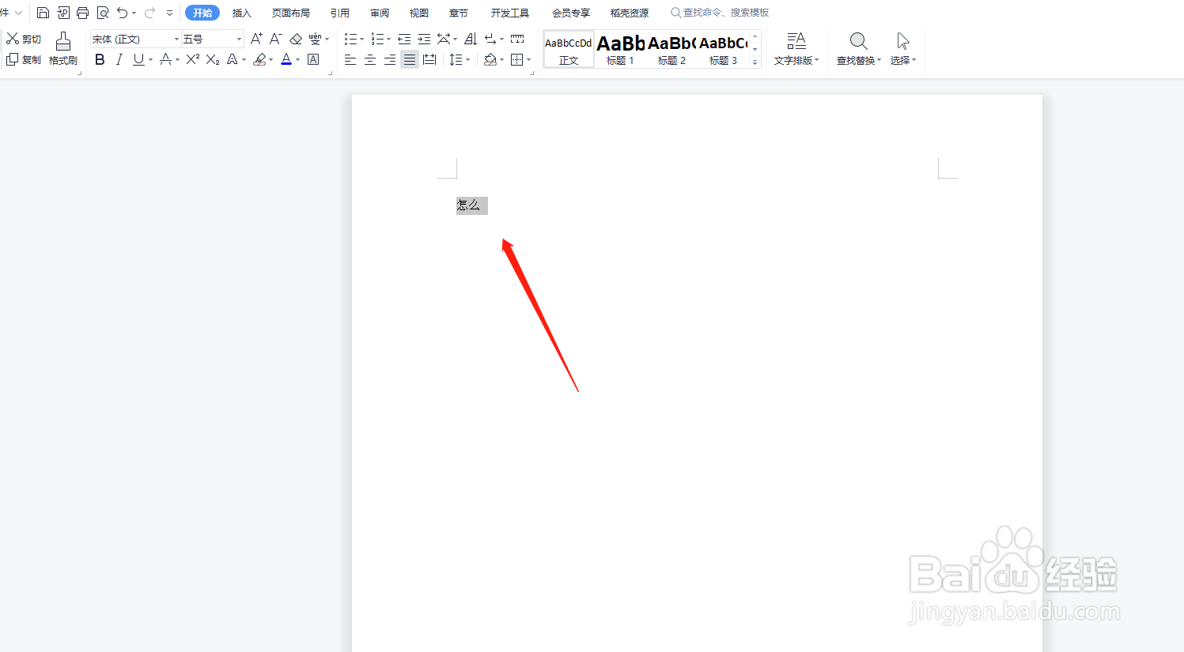Click the borders icon
Image resolution: width=1184 pixels, height=652 pixels.
pos(516,59)
